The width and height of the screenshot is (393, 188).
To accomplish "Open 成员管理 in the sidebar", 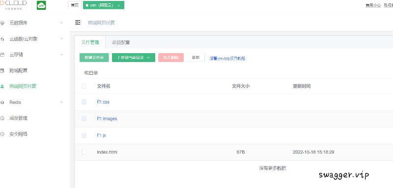I will coord(19,118).
